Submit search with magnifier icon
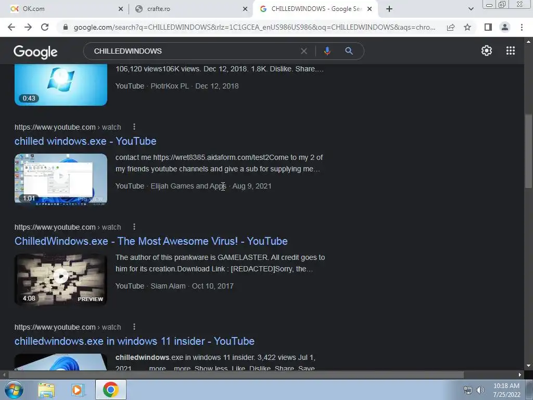The image size is (533, 400). pos(349,51)
